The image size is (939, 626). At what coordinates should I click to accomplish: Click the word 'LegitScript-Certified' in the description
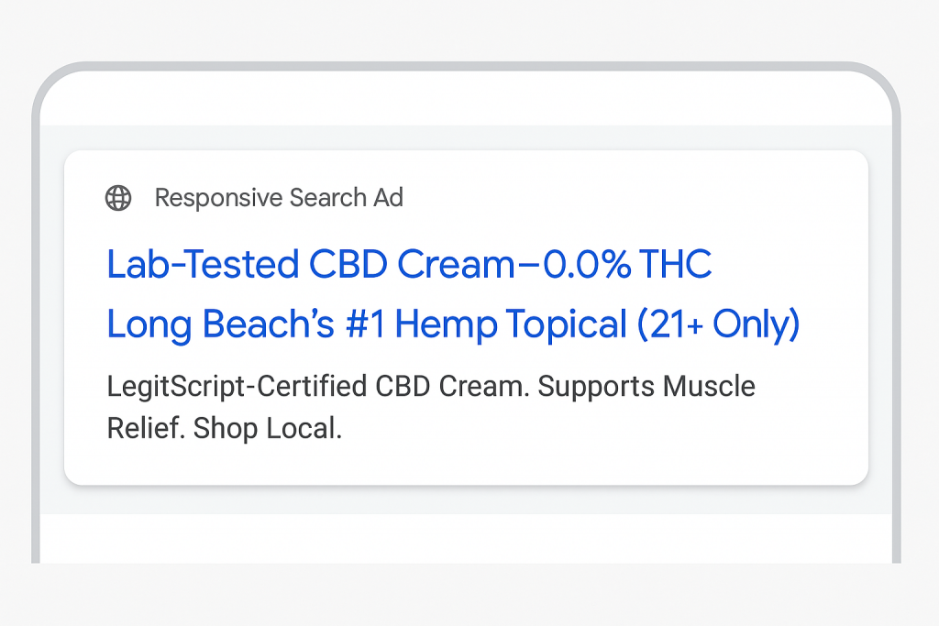(x=238, y=387)
